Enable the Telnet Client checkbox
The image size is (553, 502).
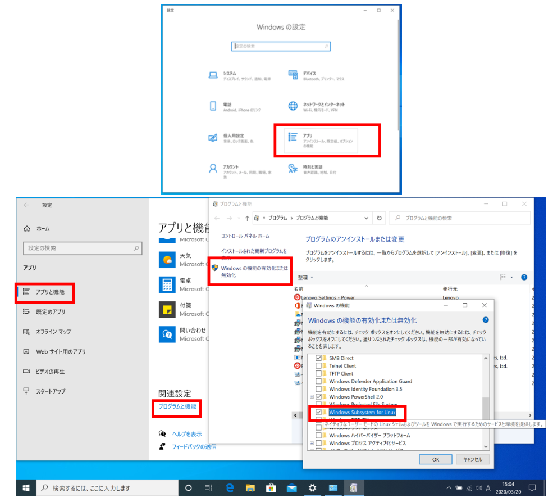pos(319,366)
